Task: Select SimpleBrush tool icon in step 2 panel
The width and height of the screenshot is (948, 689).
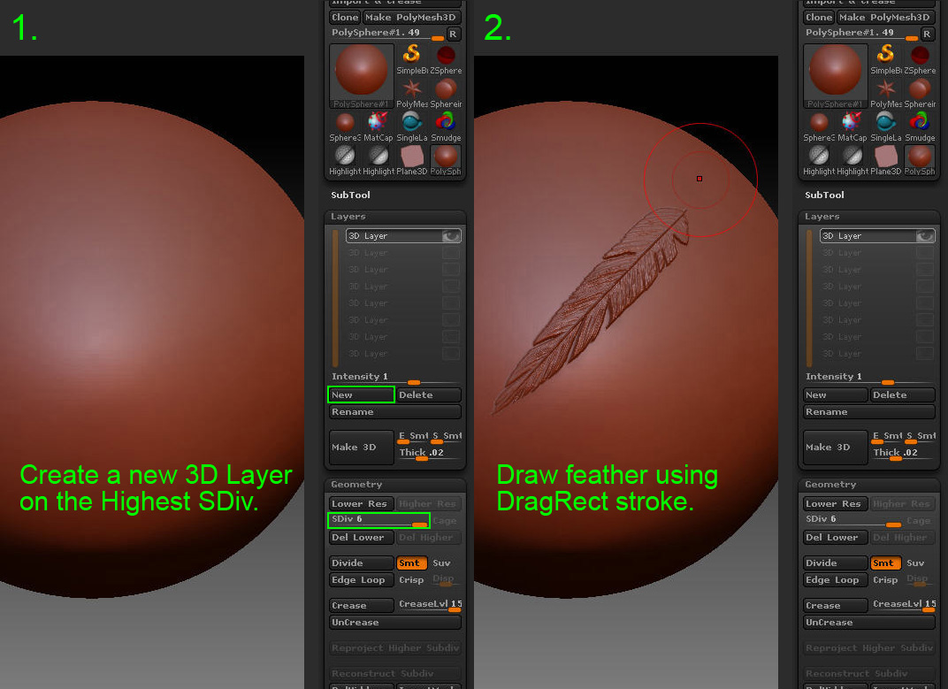Action: pos(886,59)
